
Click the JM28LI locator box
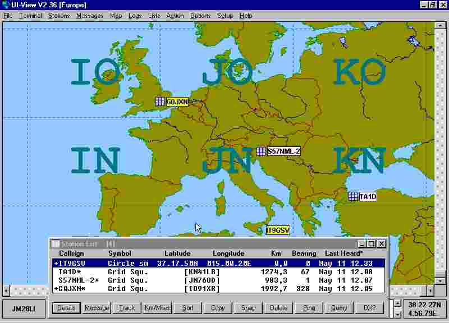(x=24, y=308)
